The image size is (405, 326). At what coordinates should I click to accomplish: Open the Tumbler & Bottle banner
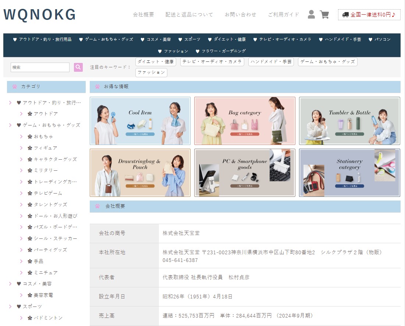pyautogui.click(x=349, y=121)
